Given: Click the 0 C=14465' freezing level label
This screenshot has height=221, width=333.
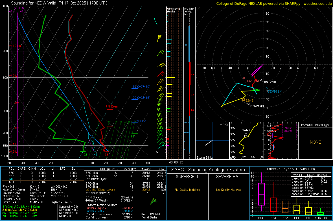Looking at the screenshot, I should tap(139, 121).
